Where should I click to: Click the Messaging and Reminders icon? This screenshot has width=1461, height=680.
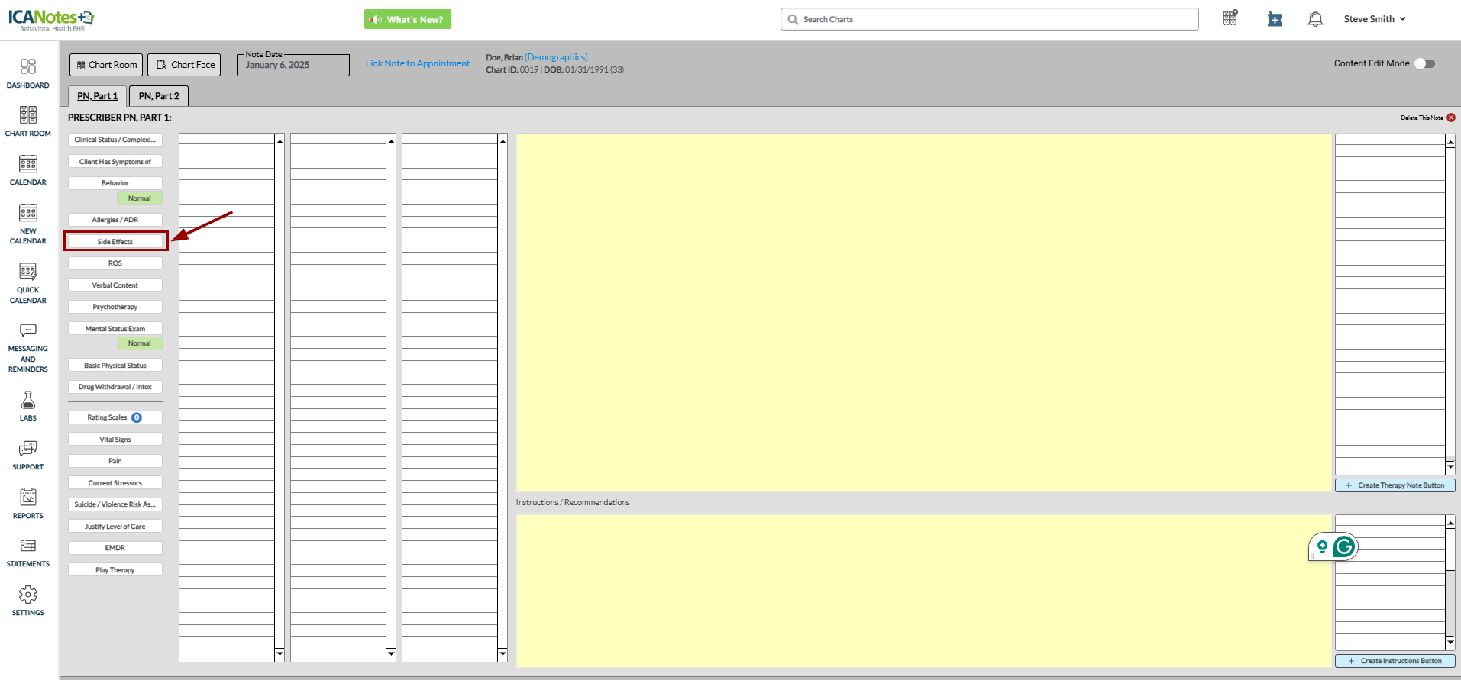(x=28, y=347)
